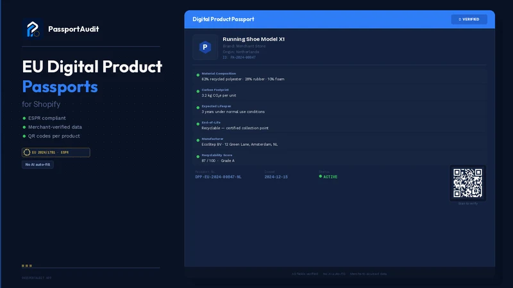The width and height of the screenshot is (513, 288).
Task: Click the No AI auto-fill badge
Action: pos(38,164)
